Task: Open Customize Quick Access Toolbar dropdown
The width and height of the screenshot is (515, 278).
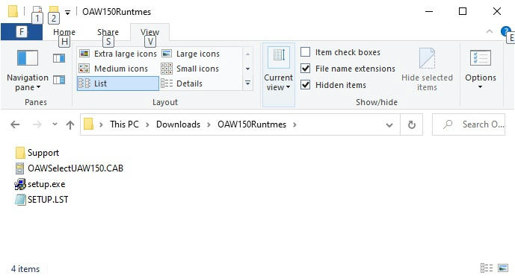Action: pos(67,13)
